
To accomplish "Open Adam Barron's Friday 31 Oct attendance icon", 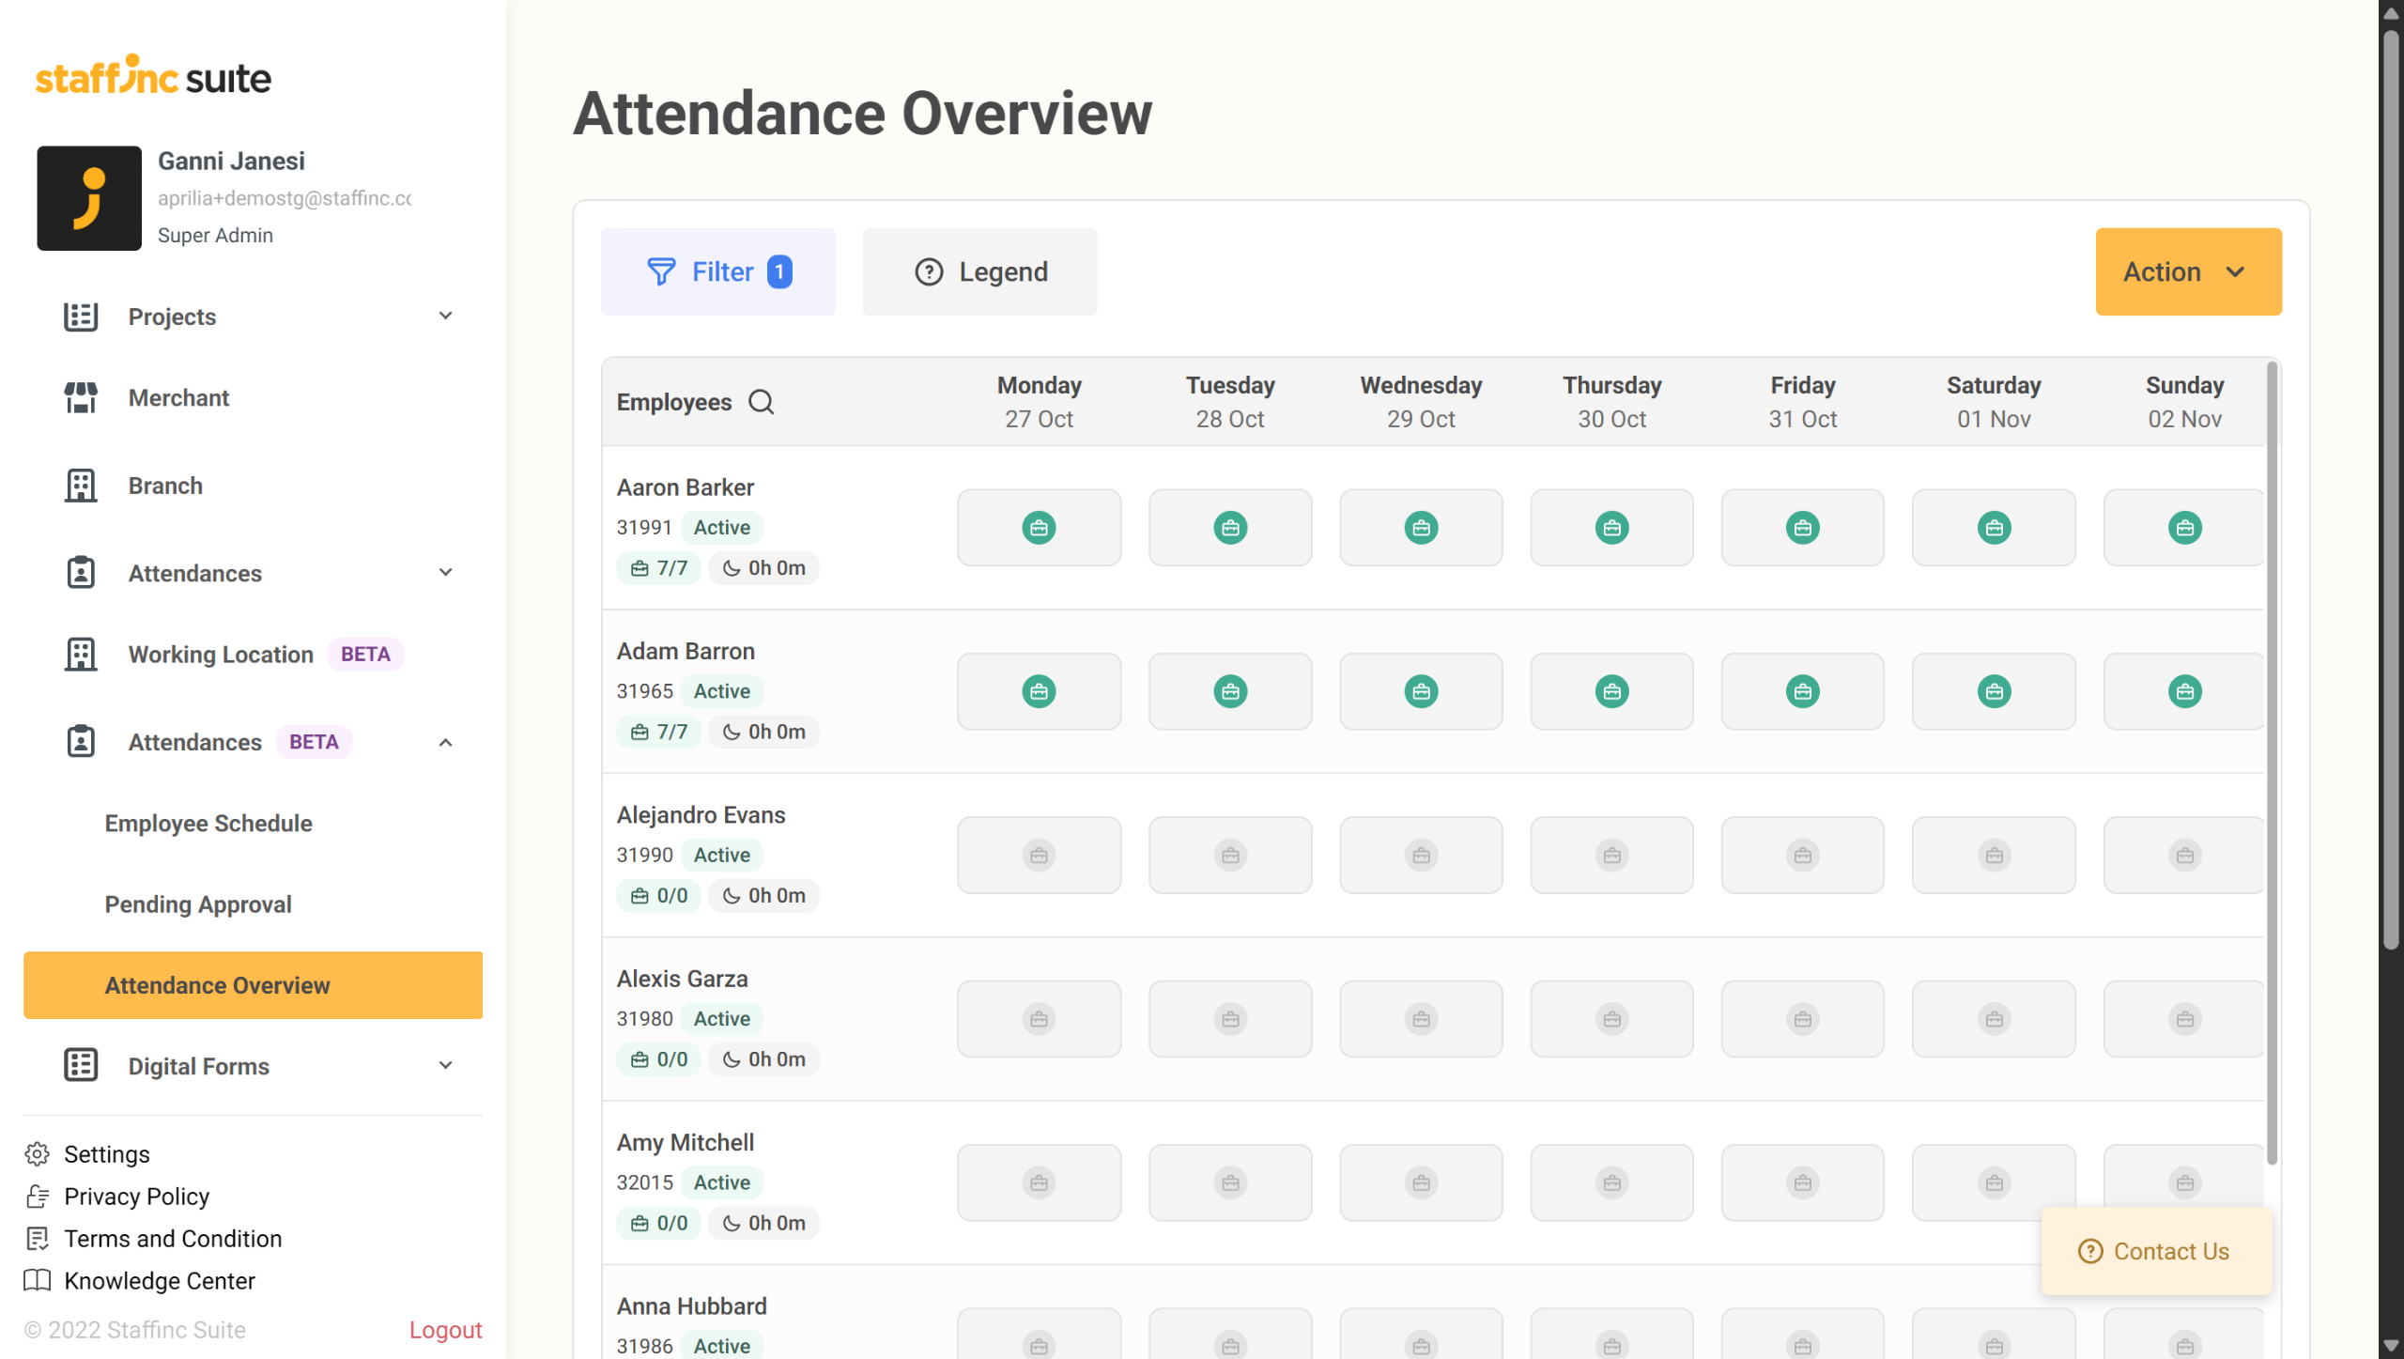I will coord(1802,691).
